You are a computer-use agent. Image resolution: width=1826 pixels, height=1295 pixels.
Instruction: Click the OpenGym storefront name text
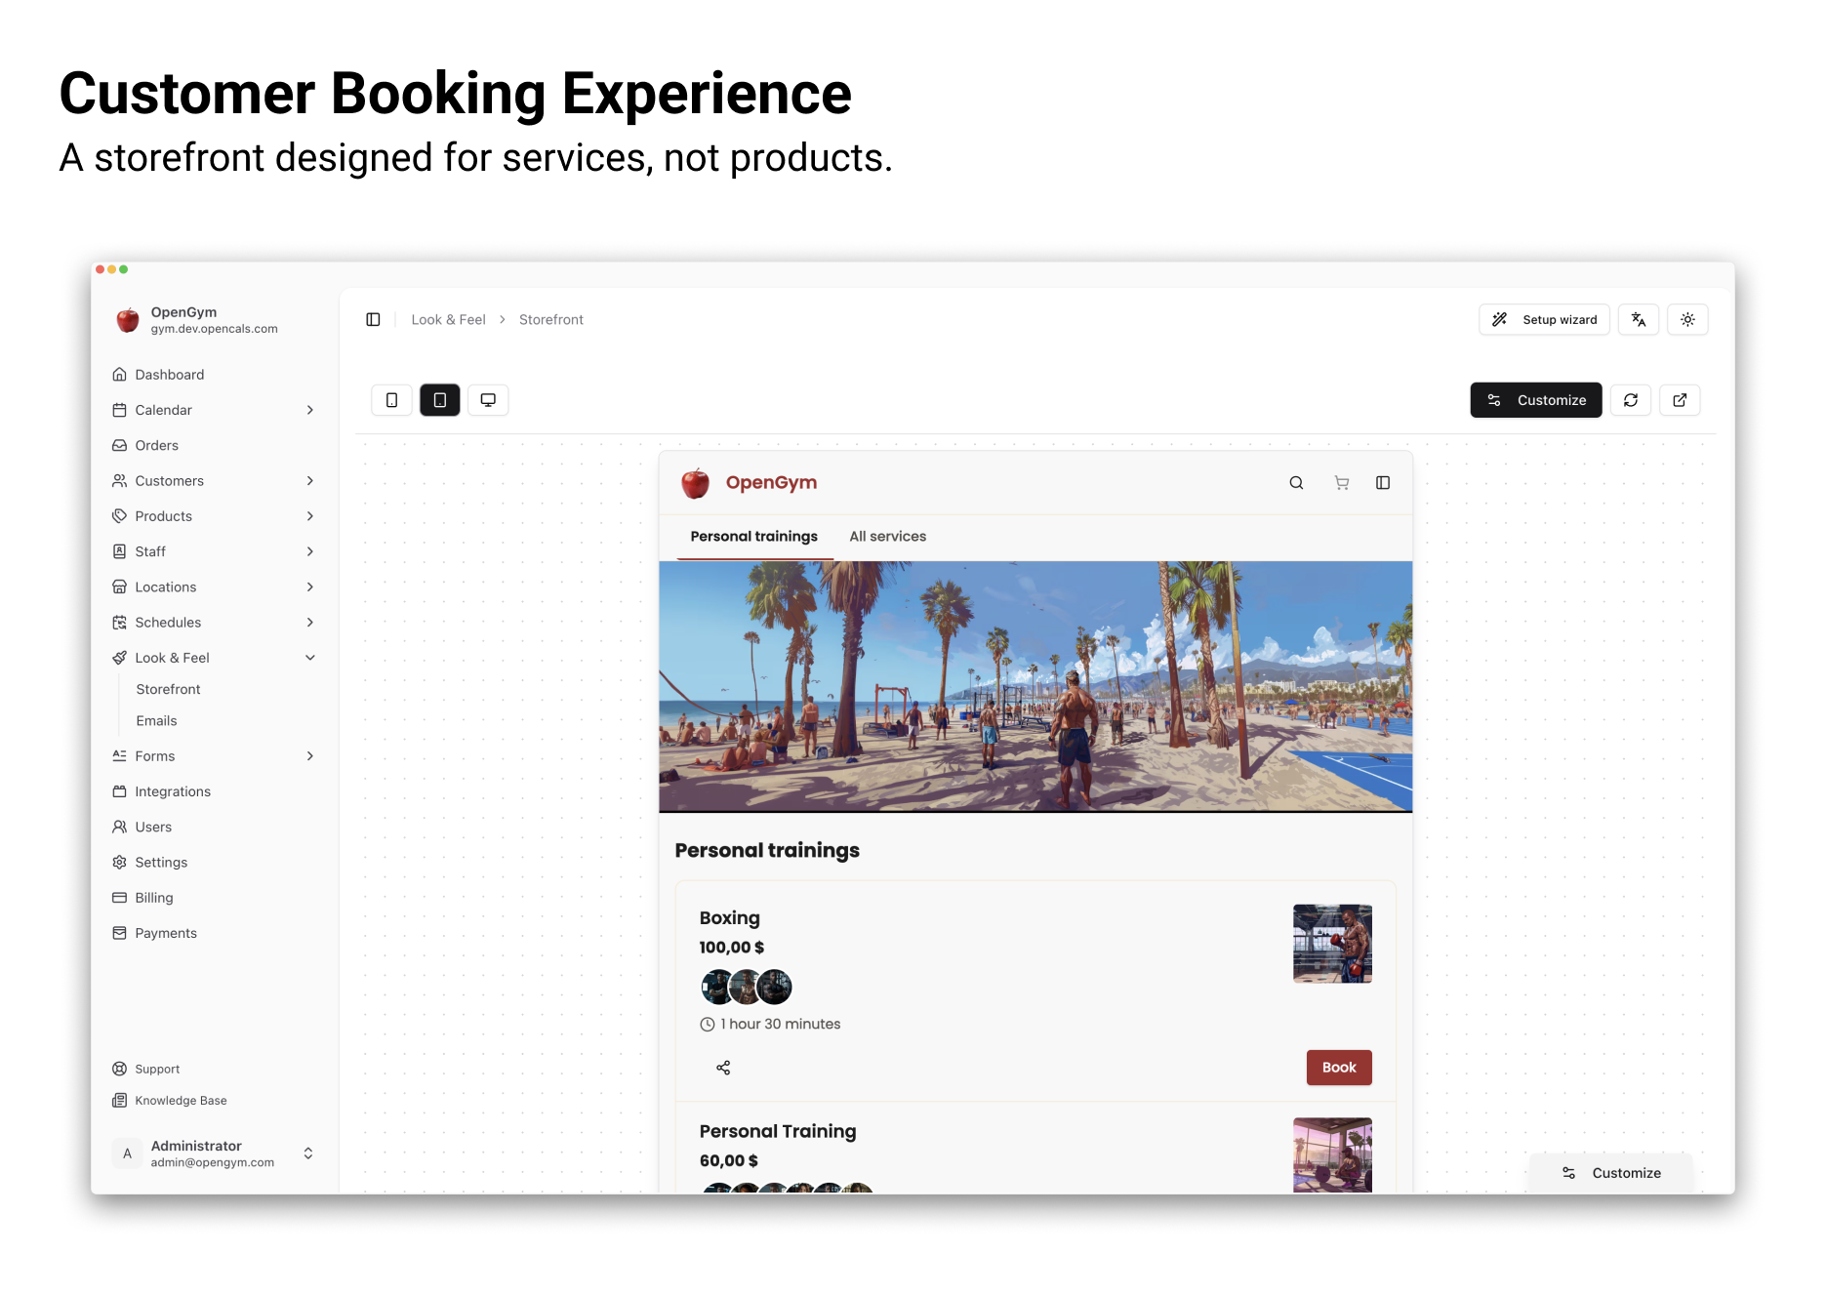pyautogui.click(x=771, y=483)
